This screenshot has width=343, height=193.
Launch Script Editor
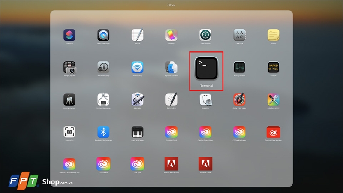171,100
